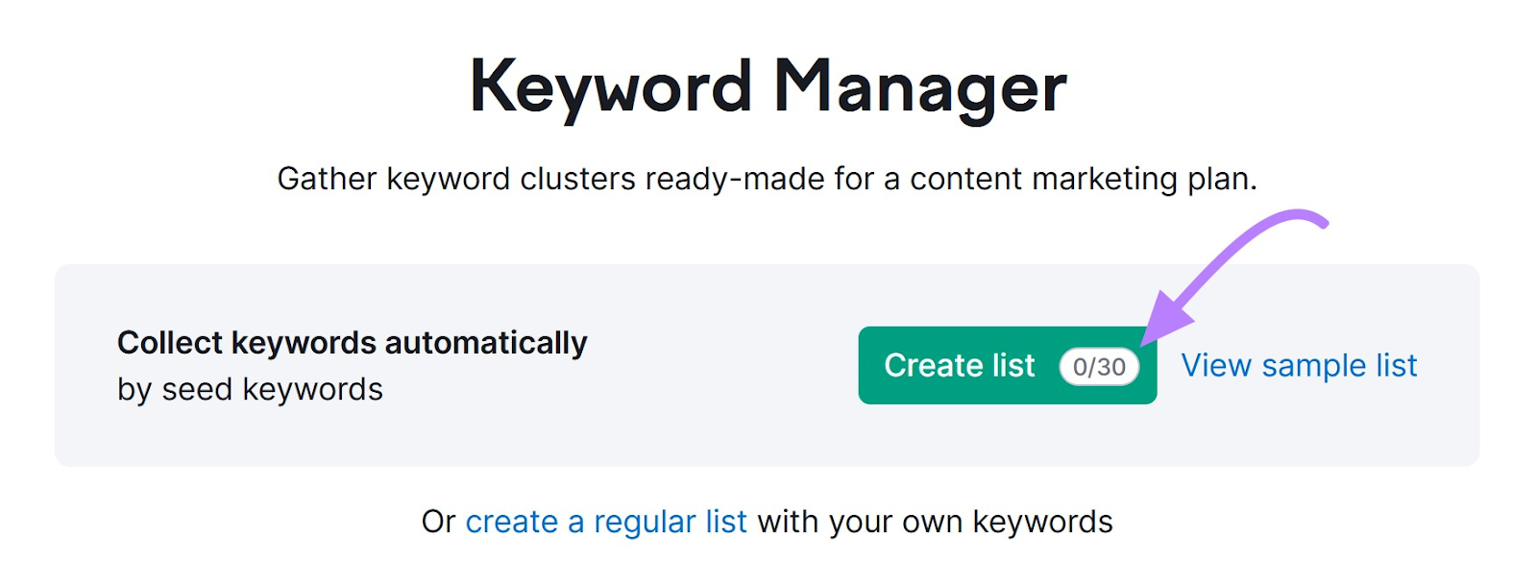Select the Collect keywords automatically text
1537x585 pixels.
point(352,343)
